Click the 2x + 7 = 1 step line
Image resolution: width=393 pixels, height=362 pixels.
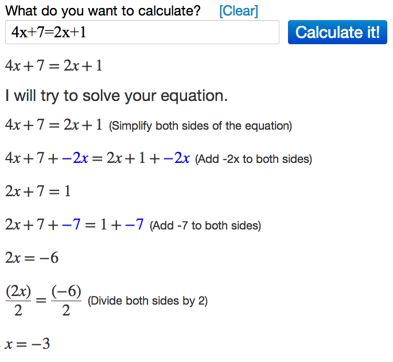tap(38, 191)
